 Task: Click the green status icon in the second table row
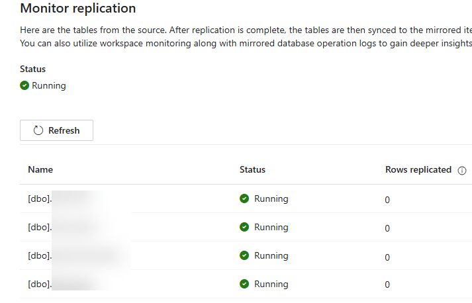tap(244, 227)
